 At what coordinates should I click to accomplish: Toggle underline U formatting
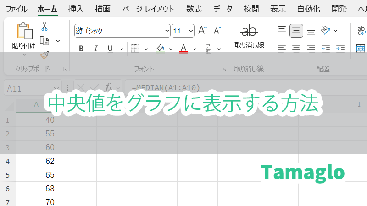click(110, 49)
